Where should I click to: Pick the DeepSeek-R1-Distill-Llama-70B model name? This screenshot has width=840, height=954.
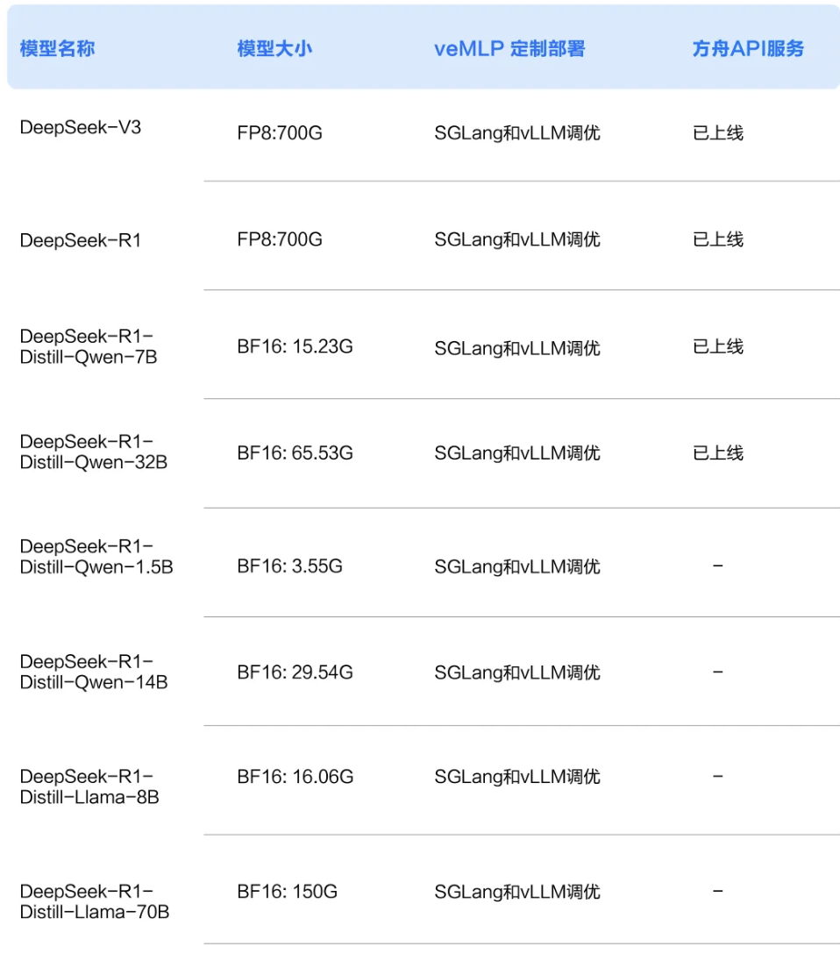point(95,901)
